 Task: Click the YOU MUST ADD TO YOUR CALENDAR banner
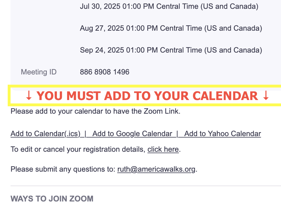(144, 95)
